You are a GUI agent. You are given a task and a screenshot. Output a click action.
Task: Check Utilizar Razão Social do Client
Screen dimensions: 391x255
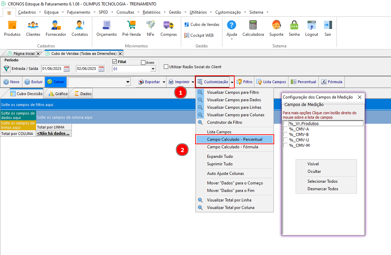coord(166,66)
